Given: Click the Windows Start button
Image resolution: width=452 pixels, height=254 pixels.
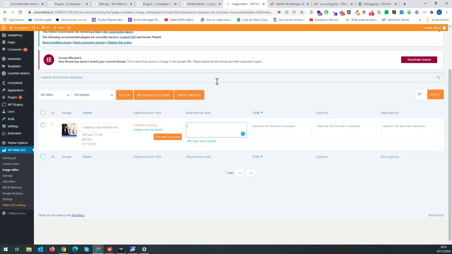Looking at the screenshot, I should pos(6,249).
